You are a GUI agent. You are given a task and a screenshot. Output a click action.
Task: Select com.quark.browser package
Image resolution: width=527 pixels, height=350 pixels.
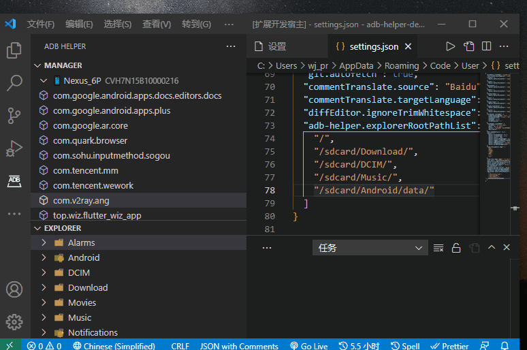tap(138, 140)
